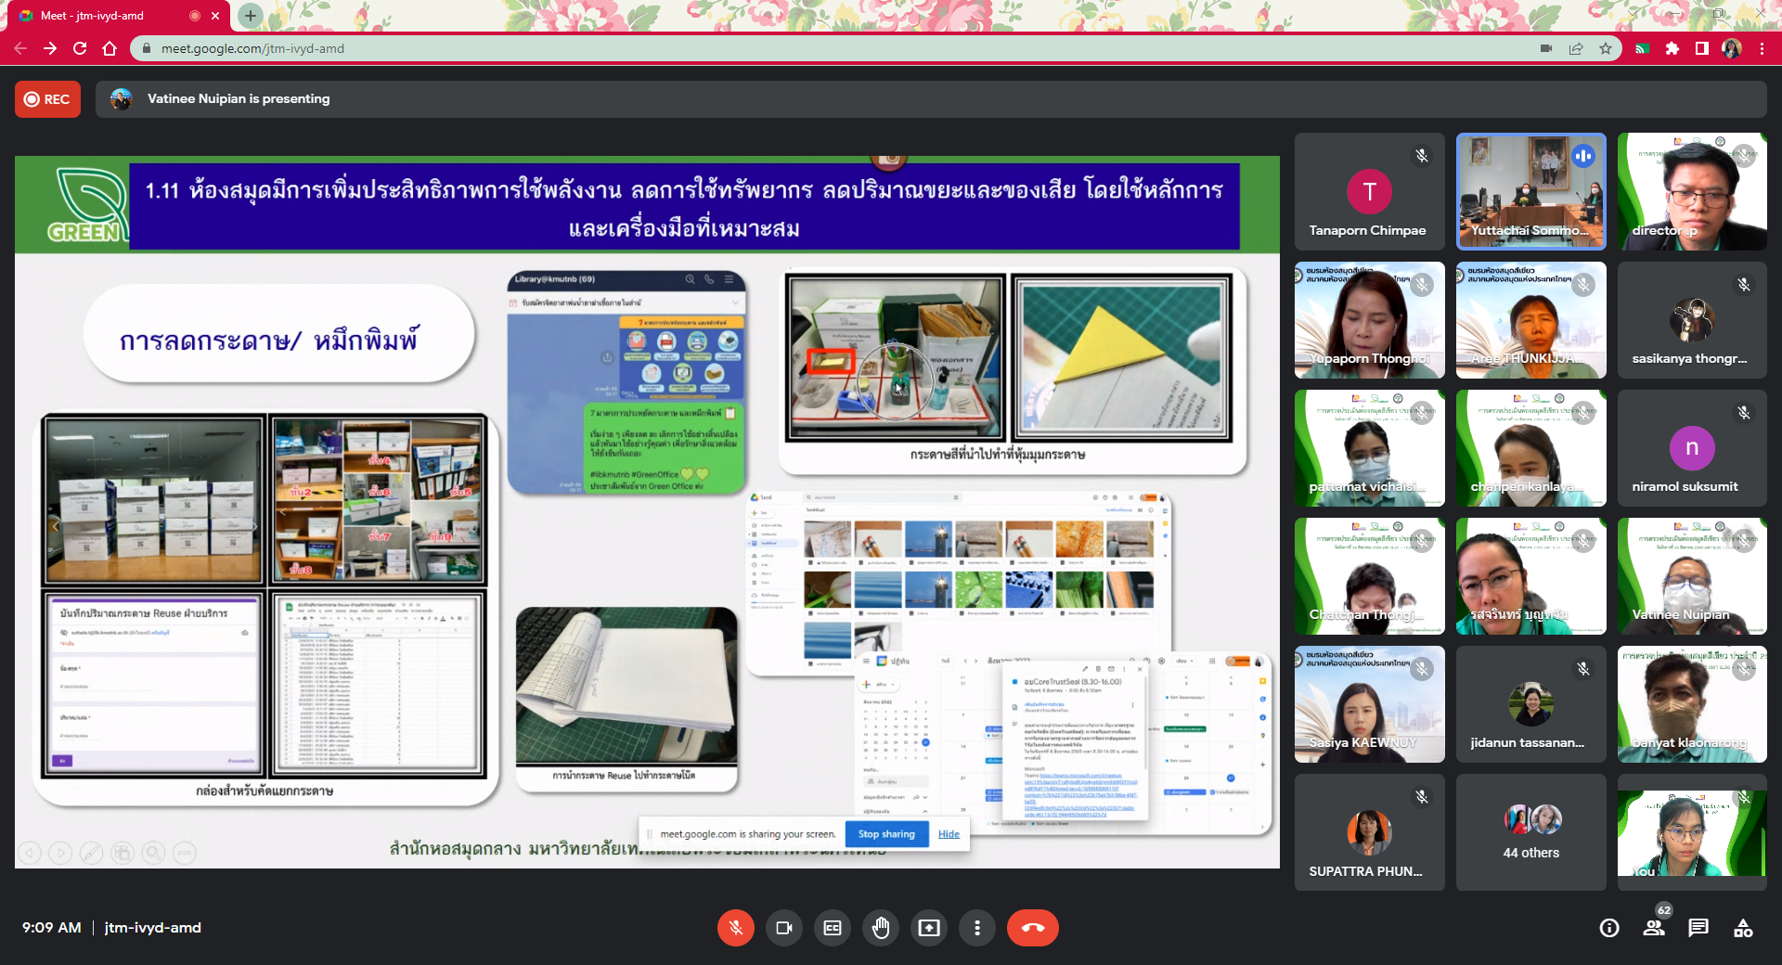Go back in the browser
The width and height of the screenshot is (1782, 965).
click(x=20, y=48)
